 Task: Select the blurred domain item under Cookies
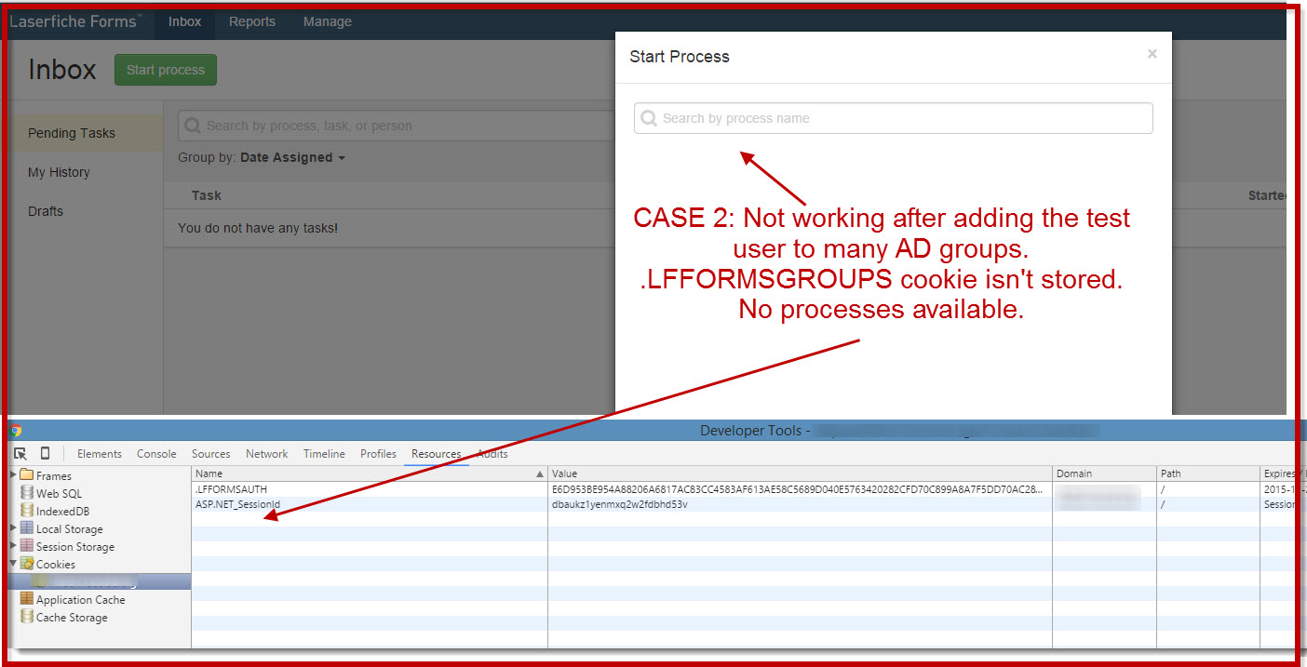(x=100, y=581)
